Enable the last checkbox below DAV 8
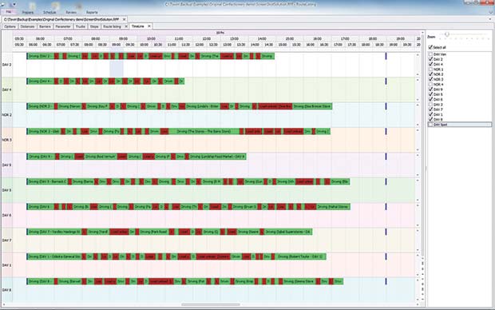 430,125
